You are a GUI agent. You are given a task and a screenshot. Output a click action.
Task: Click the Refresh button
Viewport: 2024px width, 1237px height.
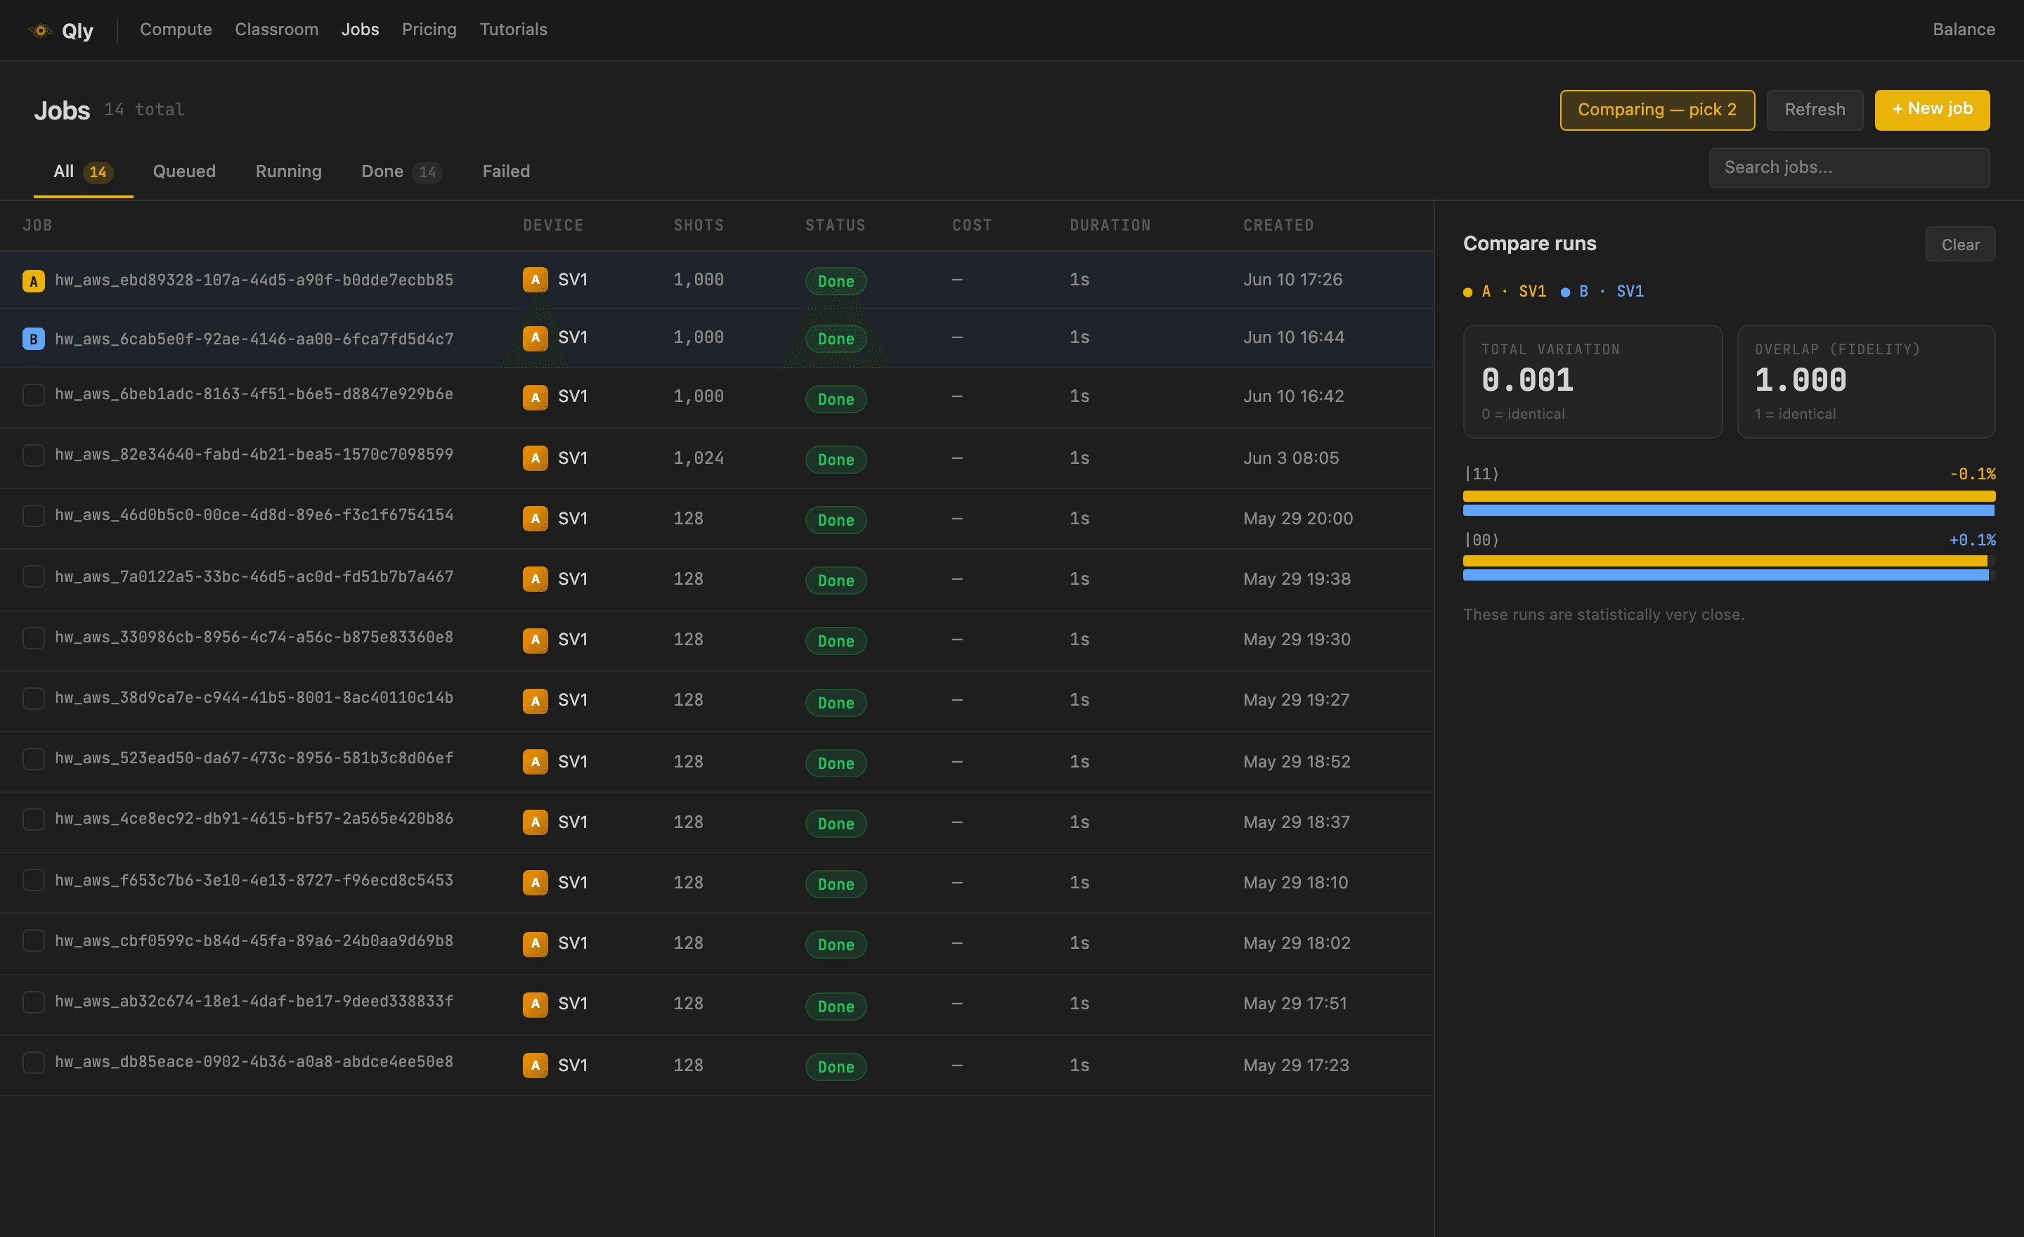click(1815, 110)
